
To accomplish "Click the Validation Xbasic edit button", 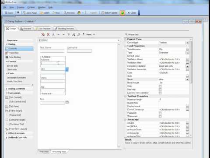I will [x=187, y=59].
